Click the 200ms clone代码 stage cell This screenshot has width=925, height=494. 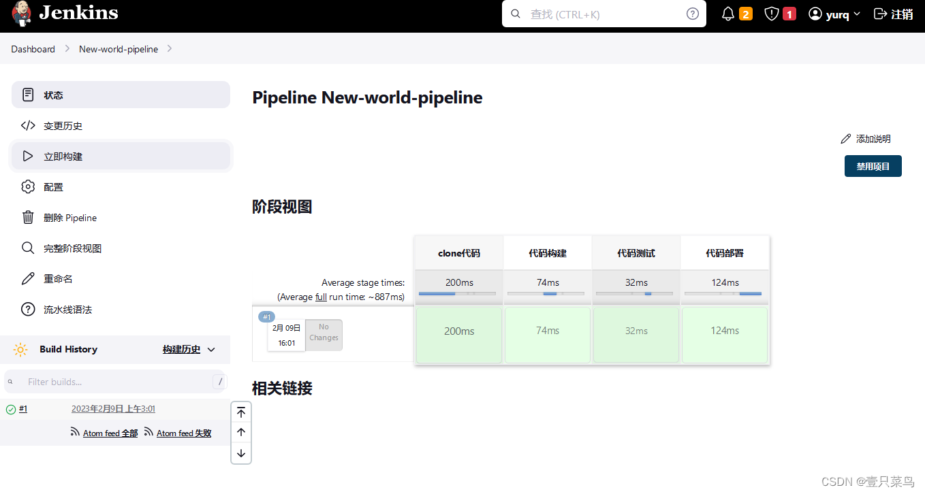[x=459, y=335]
